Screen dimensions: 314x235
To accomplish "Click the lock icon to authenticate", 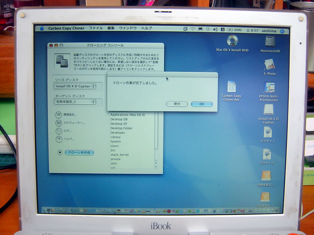I will click(60, 152).
